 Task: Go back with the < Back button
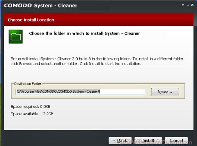click(x=120, y=140)
